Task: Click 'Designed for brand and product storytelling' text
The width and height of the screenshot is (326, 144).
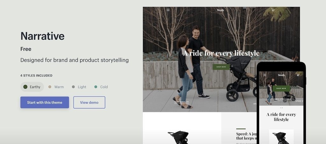Action: point(74,60)
